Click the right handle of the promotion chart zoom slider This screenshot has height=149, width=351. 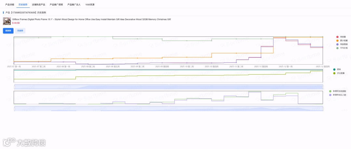pos(323,109)
